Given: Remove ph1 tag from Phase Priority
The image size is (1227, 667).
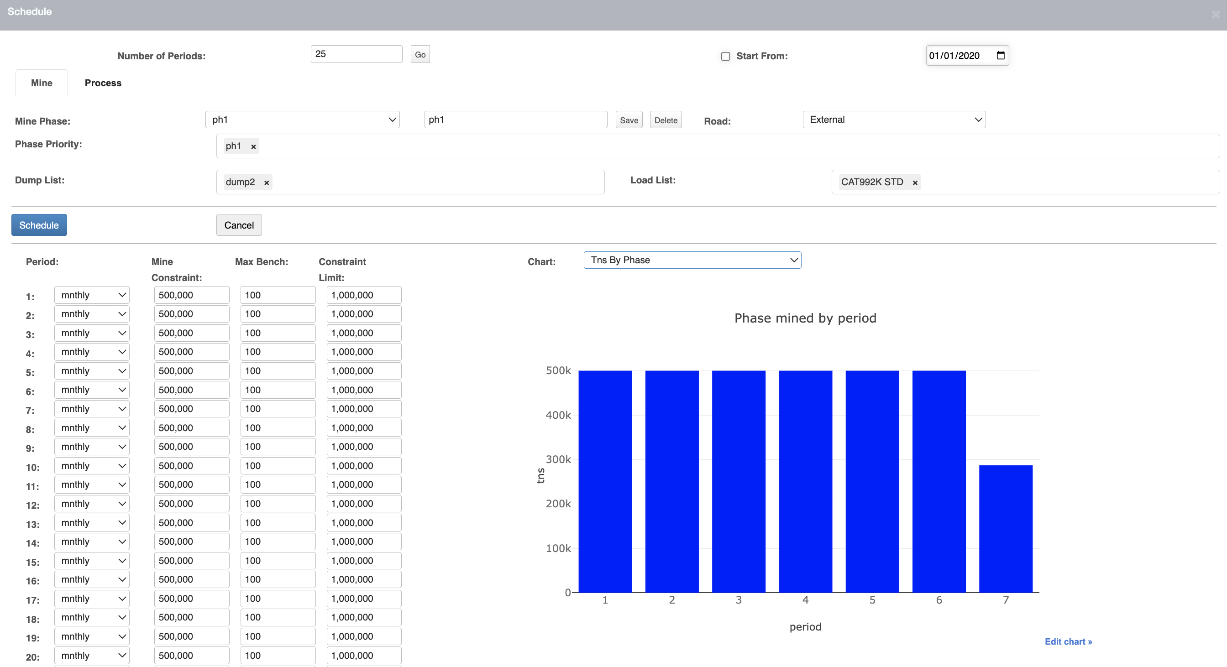Looking at the screenshot, I should click(x=253, y=146).
